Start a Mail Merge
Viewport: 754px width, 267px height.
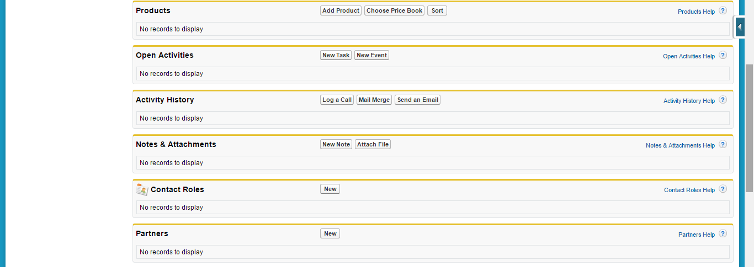pyautogui.click(x=374, y=100)
